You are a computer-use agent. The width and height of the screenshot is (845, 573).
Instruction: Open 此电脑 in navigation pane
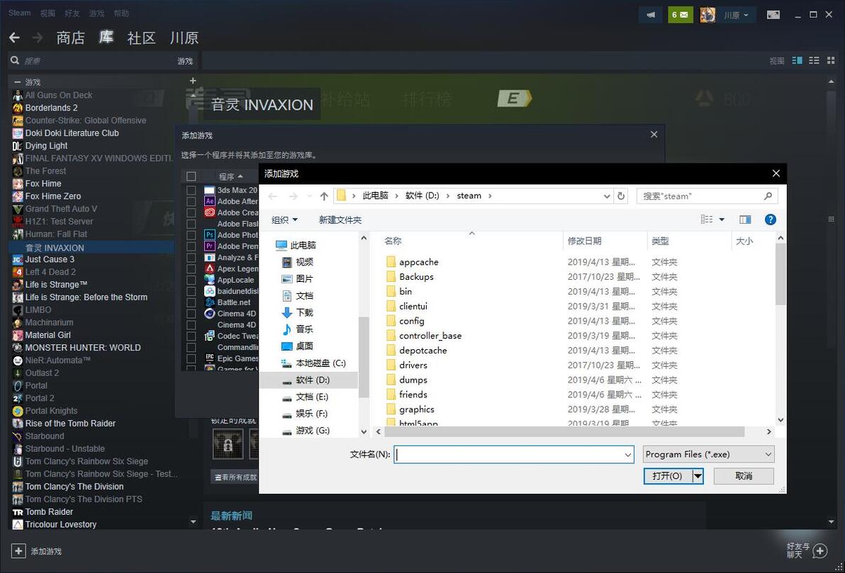(303, 245)
